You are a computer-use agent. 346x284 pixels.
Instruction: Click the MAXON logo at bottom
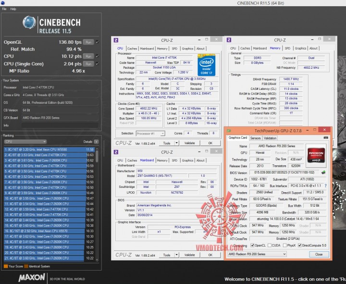click(x=32, y=277)
